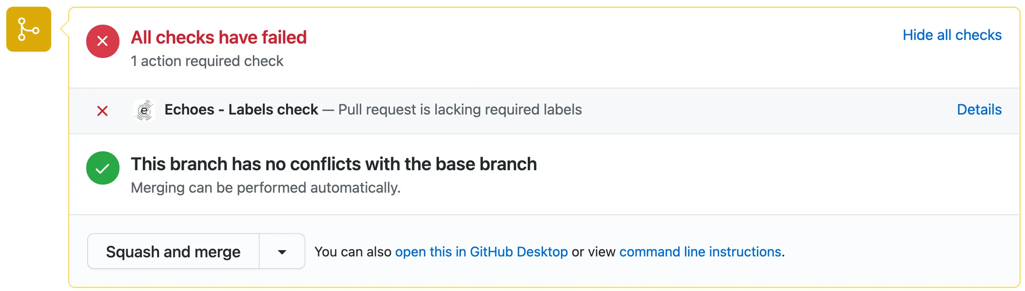Screen dimensions: 1025x291
Task: Click the green no-conflicts checkmark icon
Action: coord(103,168)
